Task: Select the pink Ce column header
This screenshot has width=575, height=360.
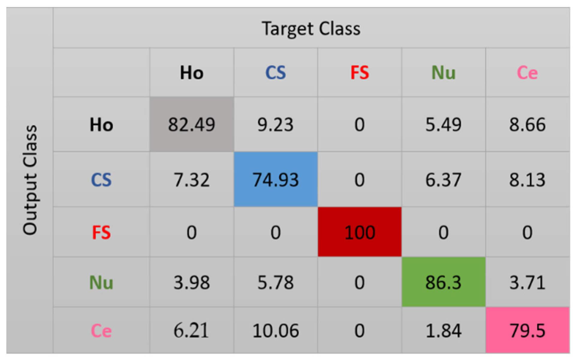Action: [x=527, y=73]
